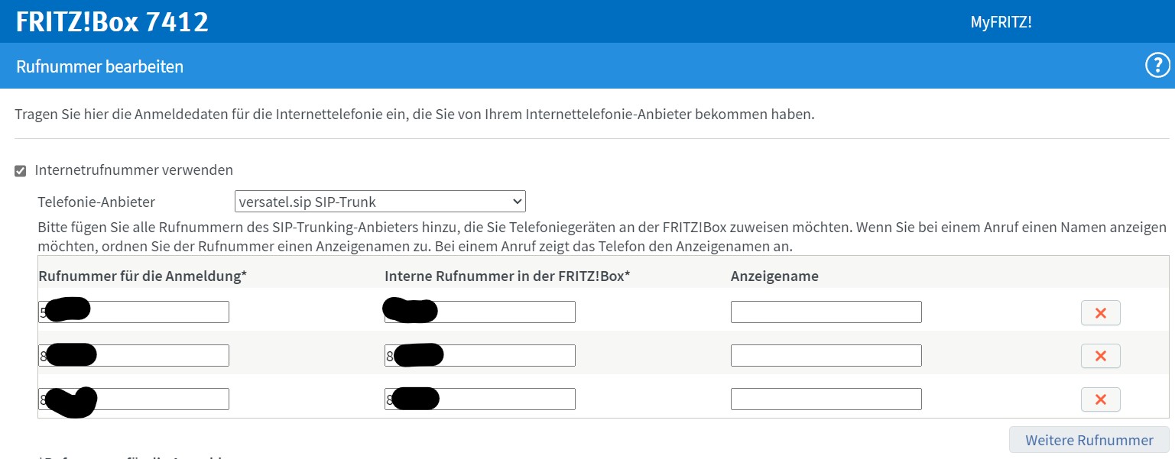Image resolution: width=1175 pixels, height=459 pixels.
Task: Click the Weitere Rufnummer button
Action: point(1089,440)
